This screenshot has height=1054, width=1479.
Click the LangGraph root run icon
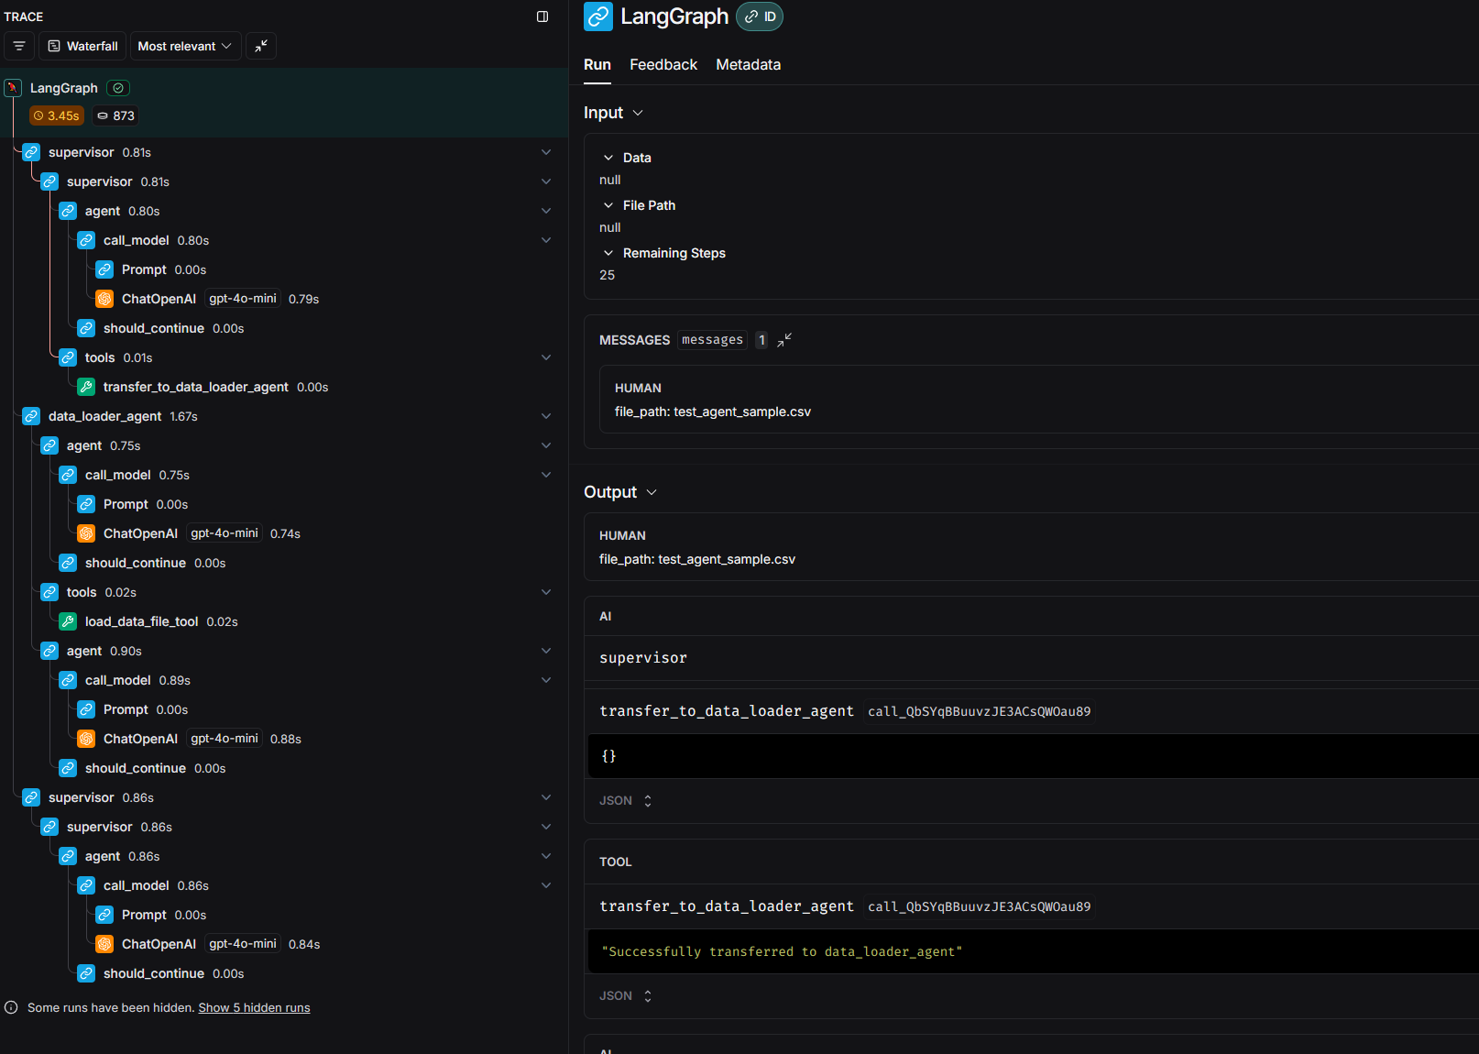[13, 88]
